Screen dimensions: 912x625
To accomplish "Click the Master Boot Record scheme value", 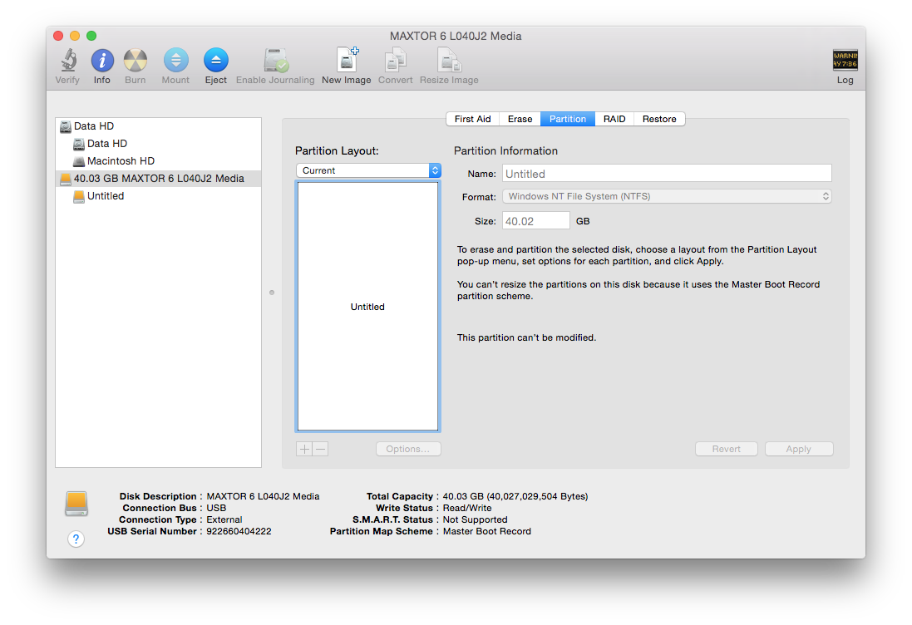I will (x=487, y=531).
